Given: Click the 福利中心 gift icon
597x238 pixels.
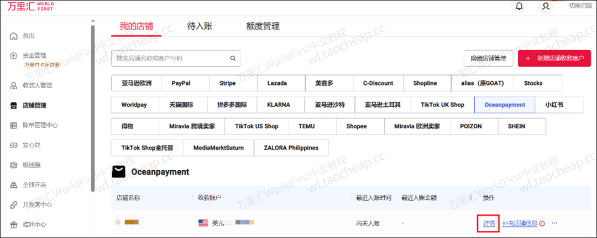Looking at the screenshot, I should pos(14,225).
